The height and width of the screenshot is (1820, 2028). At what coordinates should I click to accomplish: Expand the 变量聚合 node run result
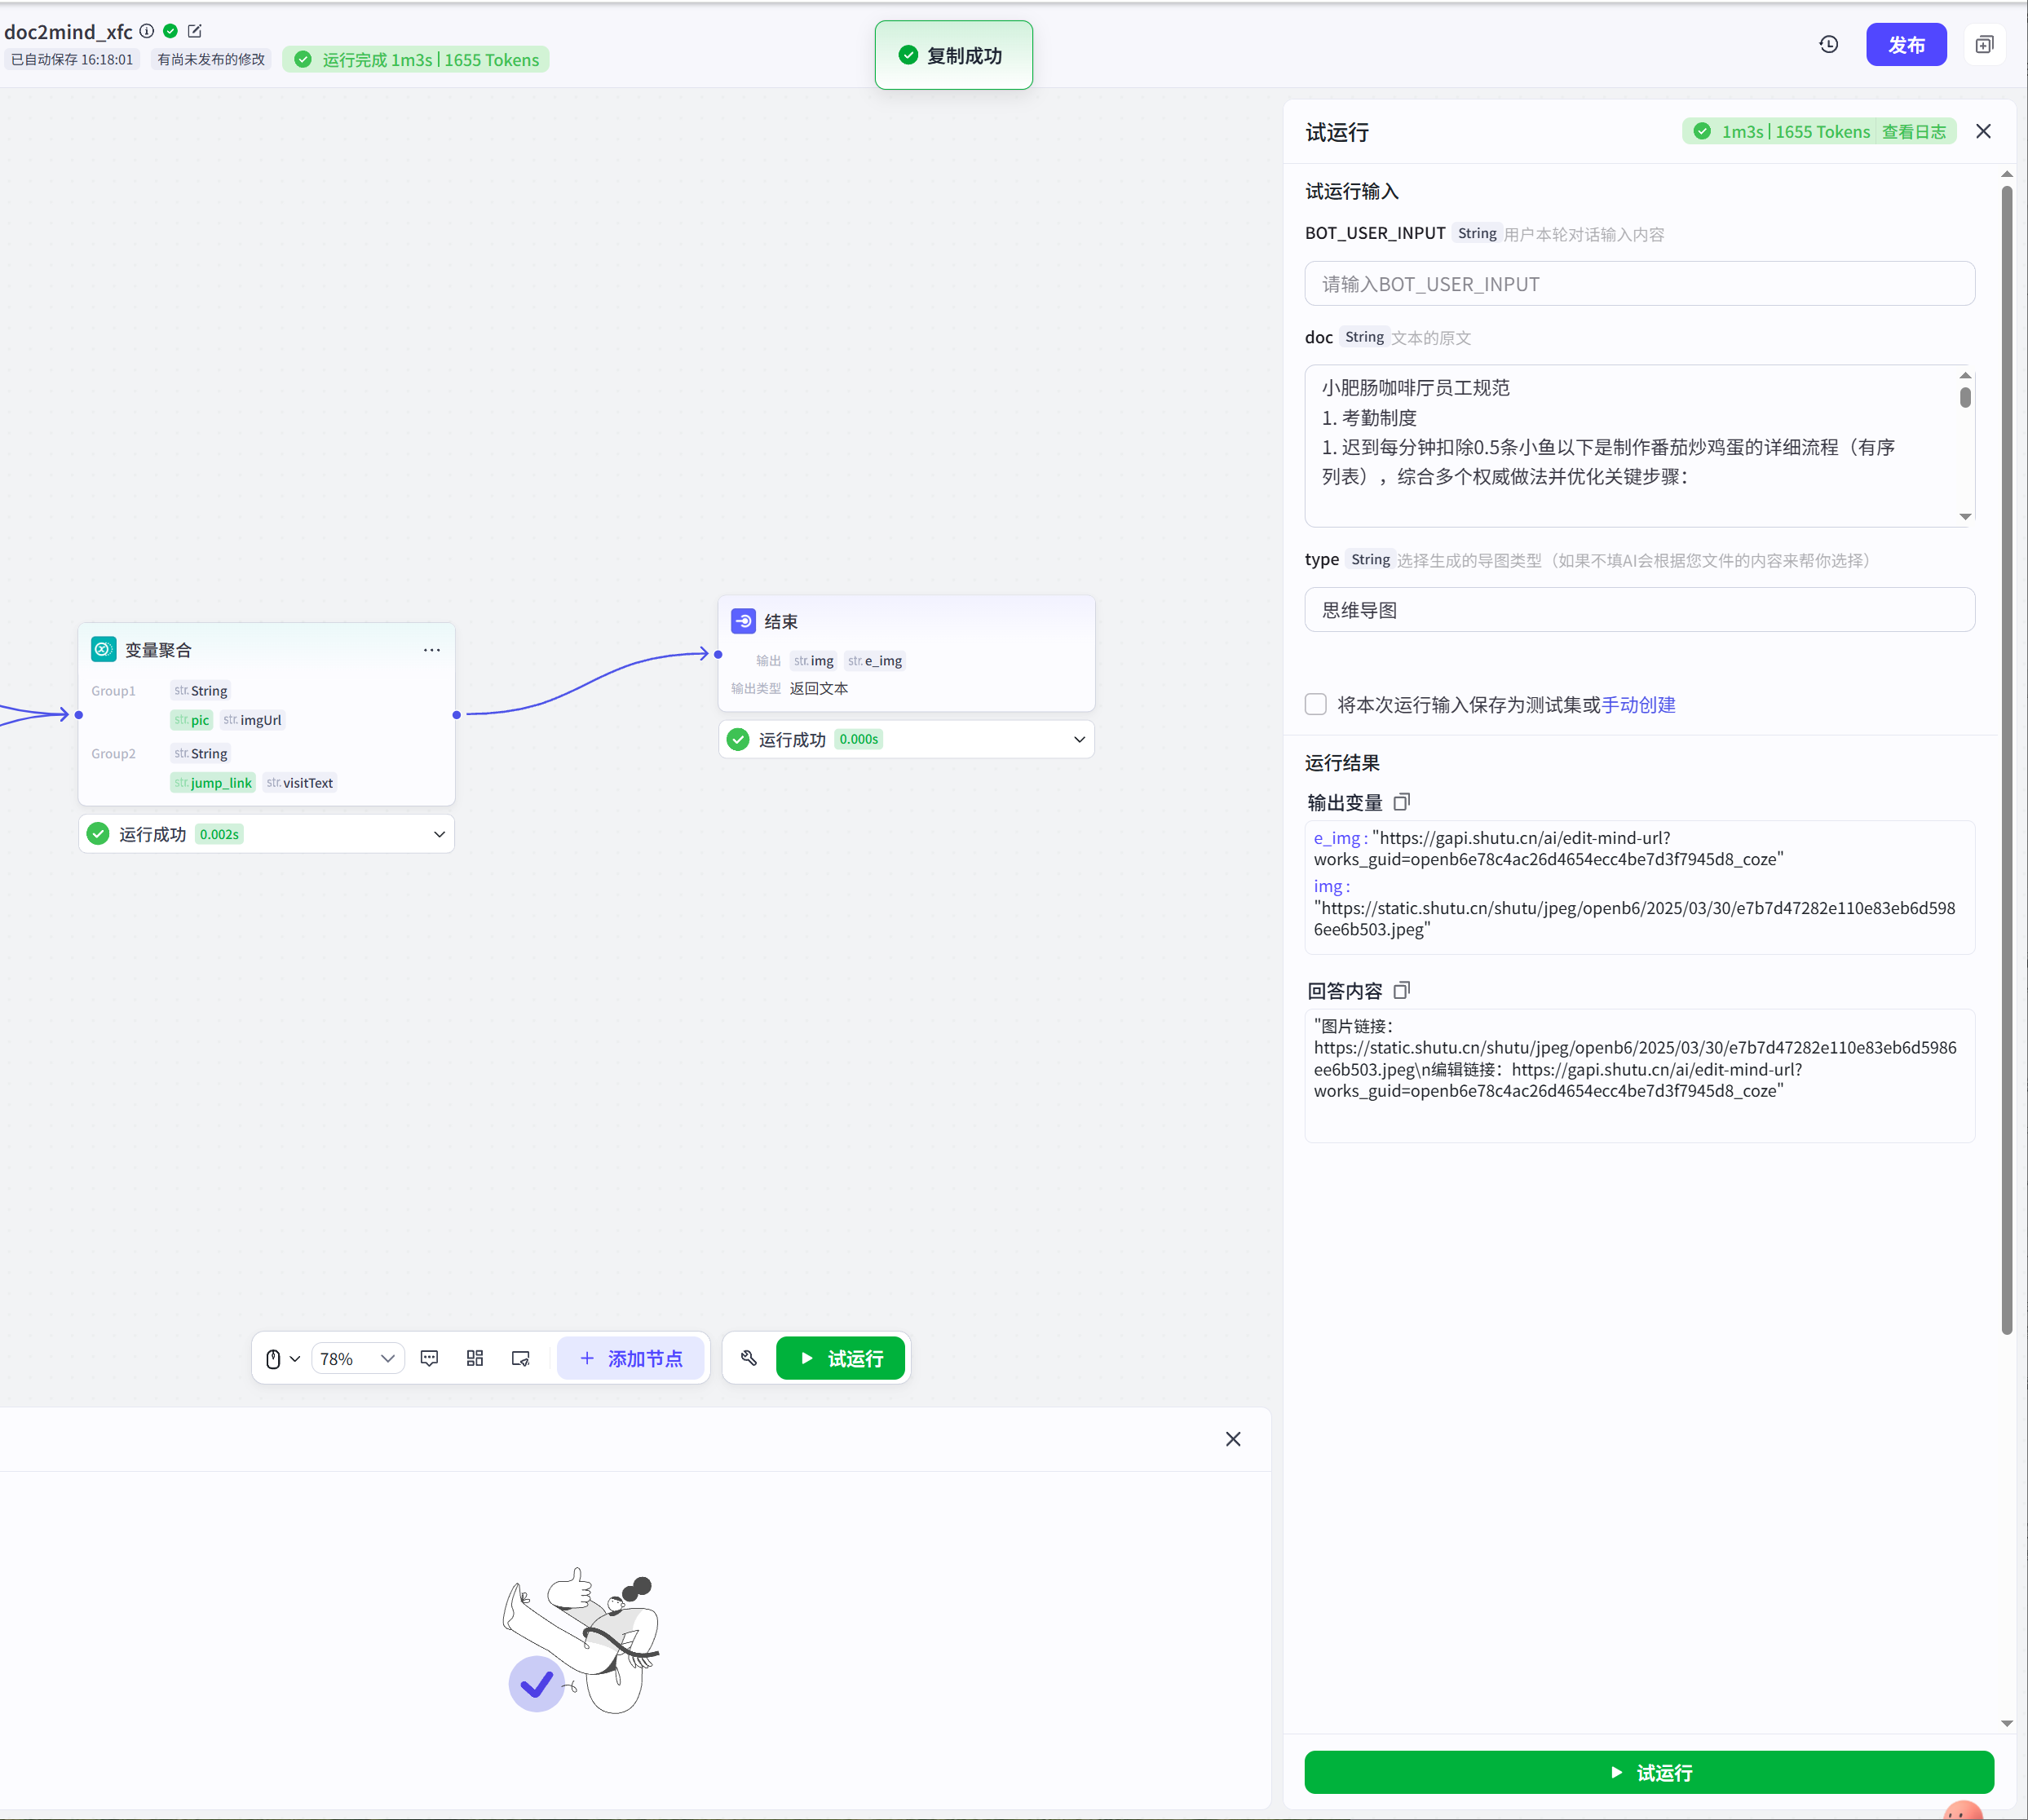[x=439, y=834]
